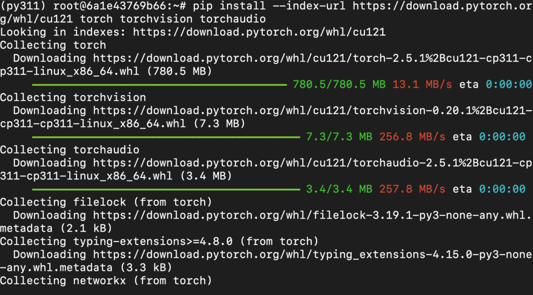Click the torch download progress bar
This screenshot has height=295, width=533.
(159, 84)
